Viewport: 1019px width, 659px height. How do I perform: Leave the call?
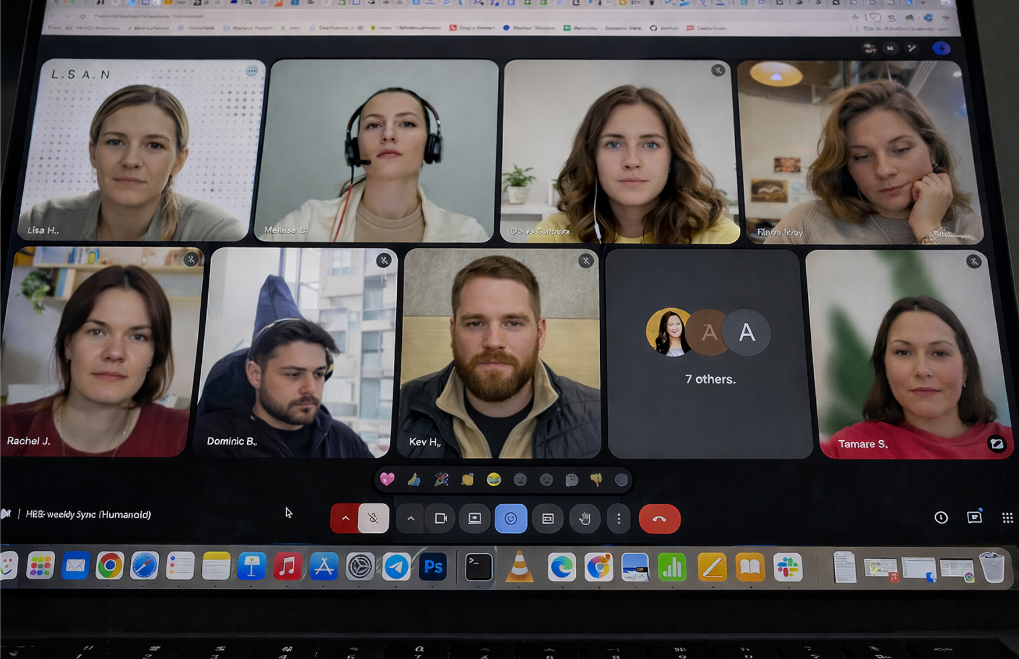pyautogui.click(x=659, y=519)
